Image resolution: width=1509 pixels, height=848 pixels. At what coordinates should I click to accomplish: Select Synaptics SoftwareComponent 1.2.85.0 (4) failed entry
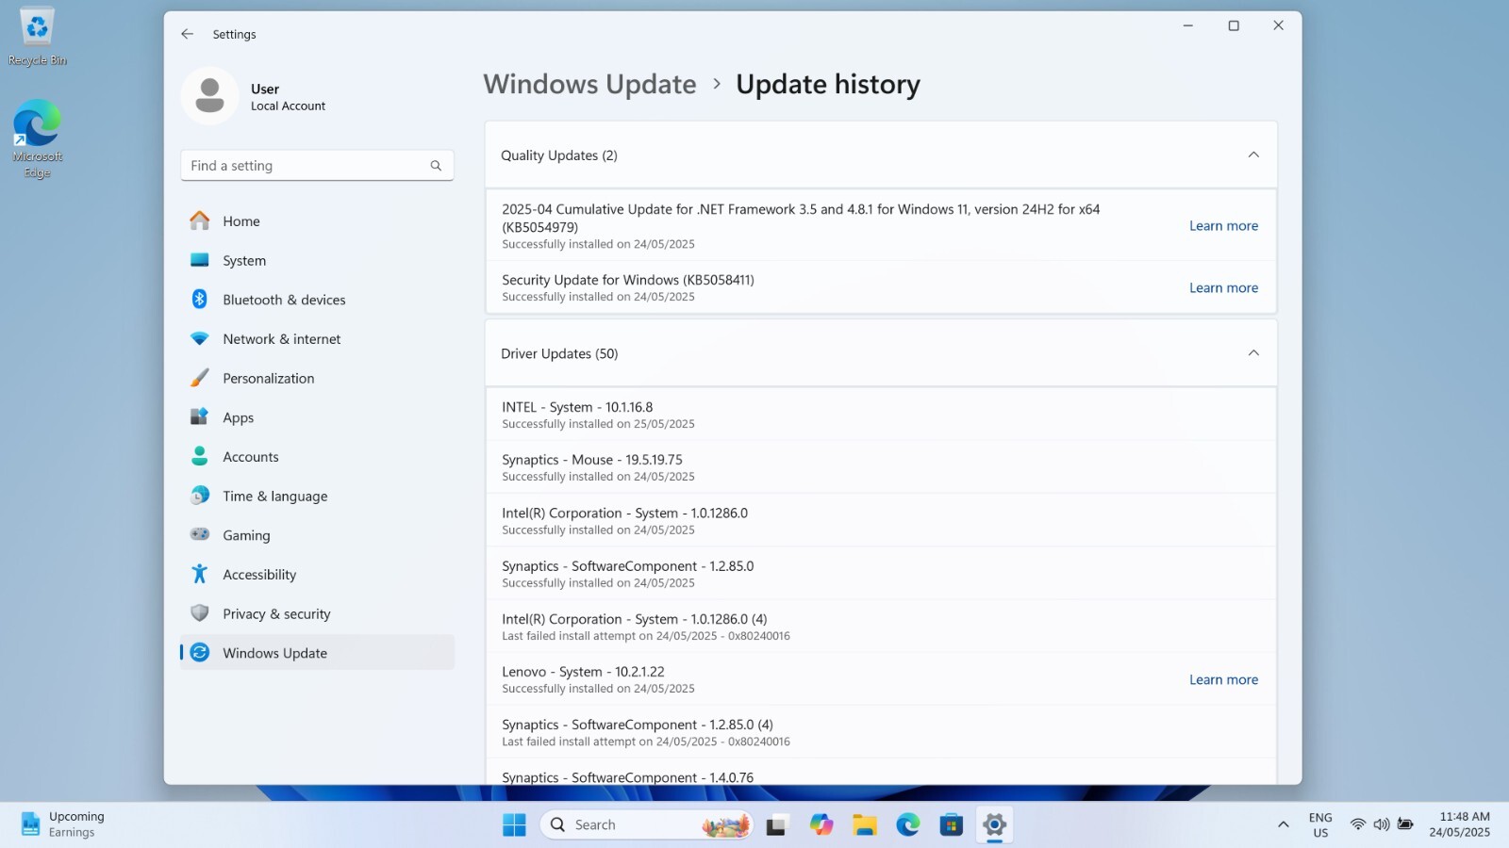pos(881,732)
